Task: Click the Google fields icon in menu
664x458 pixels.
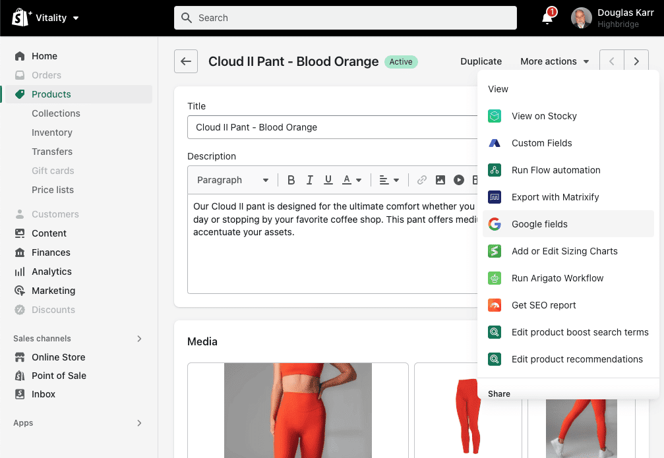Action: pyautogui.click(x=495, y=224)
